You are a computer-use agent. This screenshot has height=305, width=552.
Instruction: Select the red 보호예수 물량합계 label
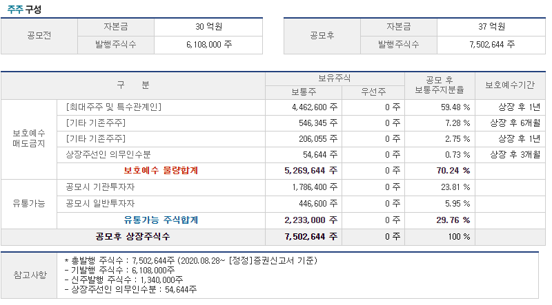click(x=161, y=171)
